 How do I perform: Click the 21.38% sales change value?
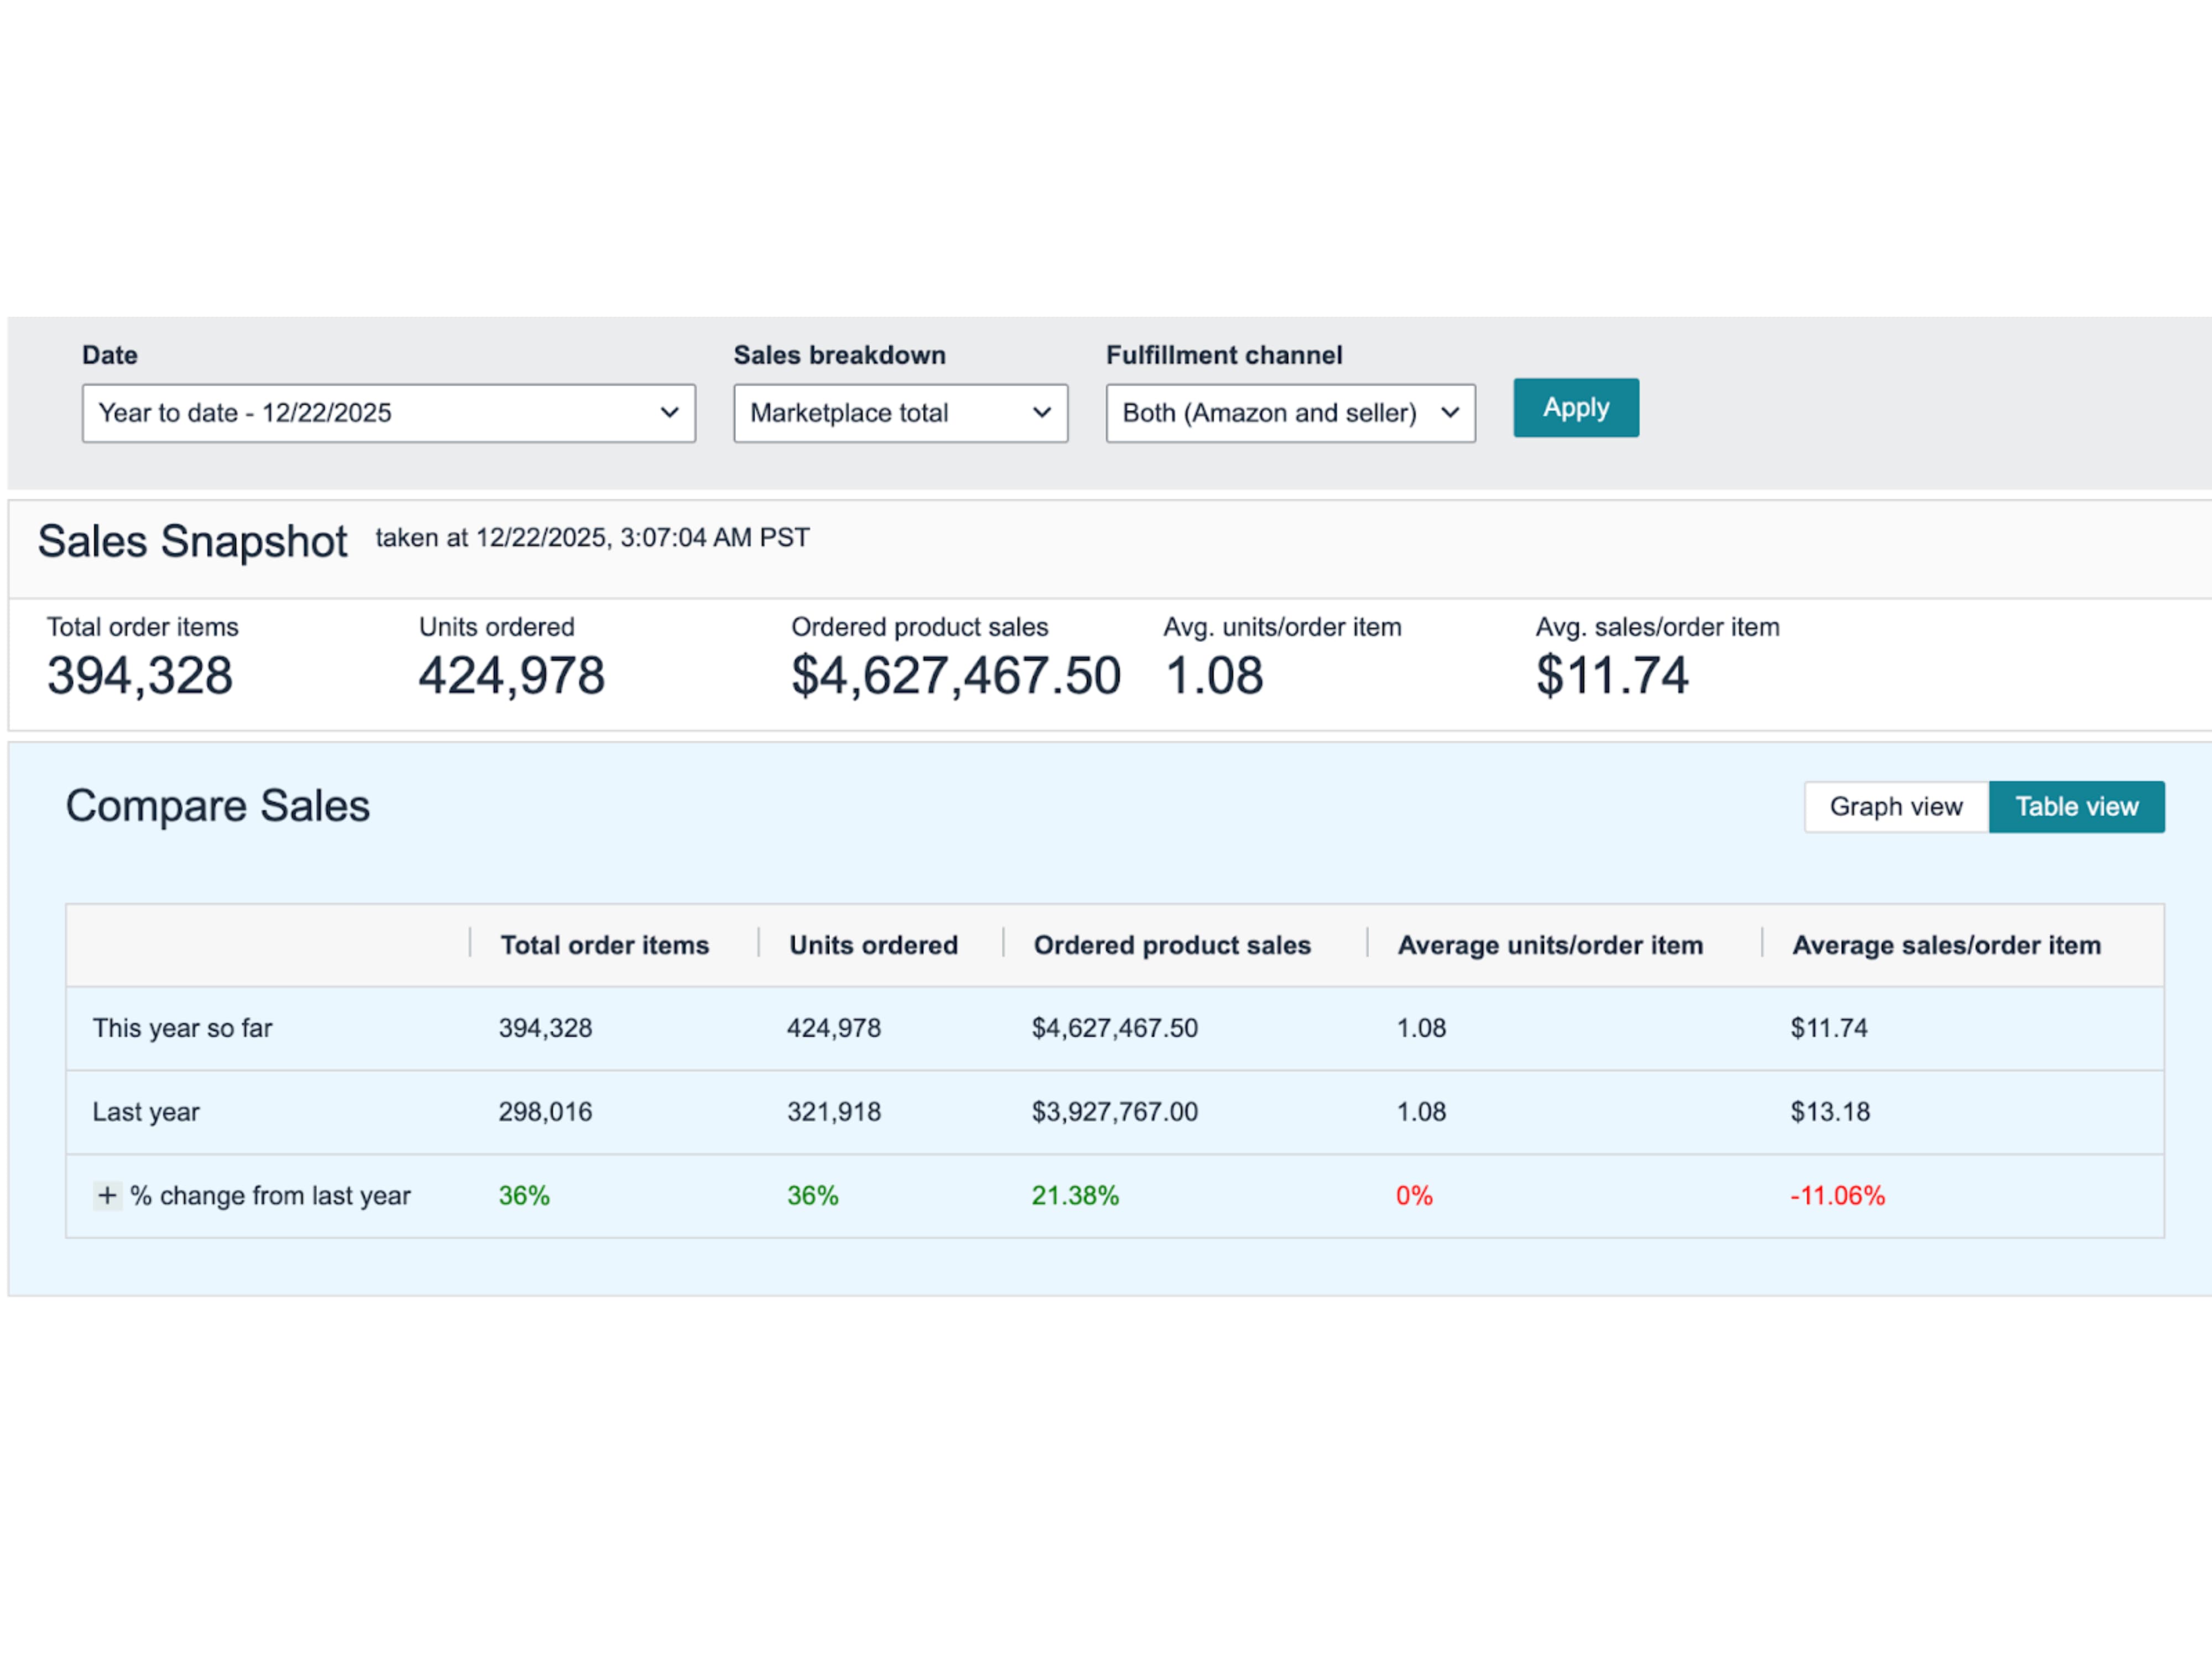tap(1075, 1195)
